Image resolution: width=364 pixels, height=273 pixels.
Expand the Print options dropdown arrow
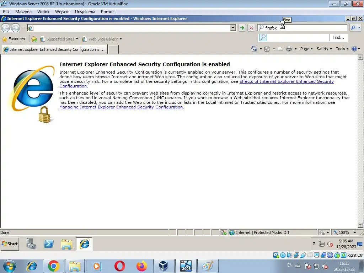pos(295,49)
